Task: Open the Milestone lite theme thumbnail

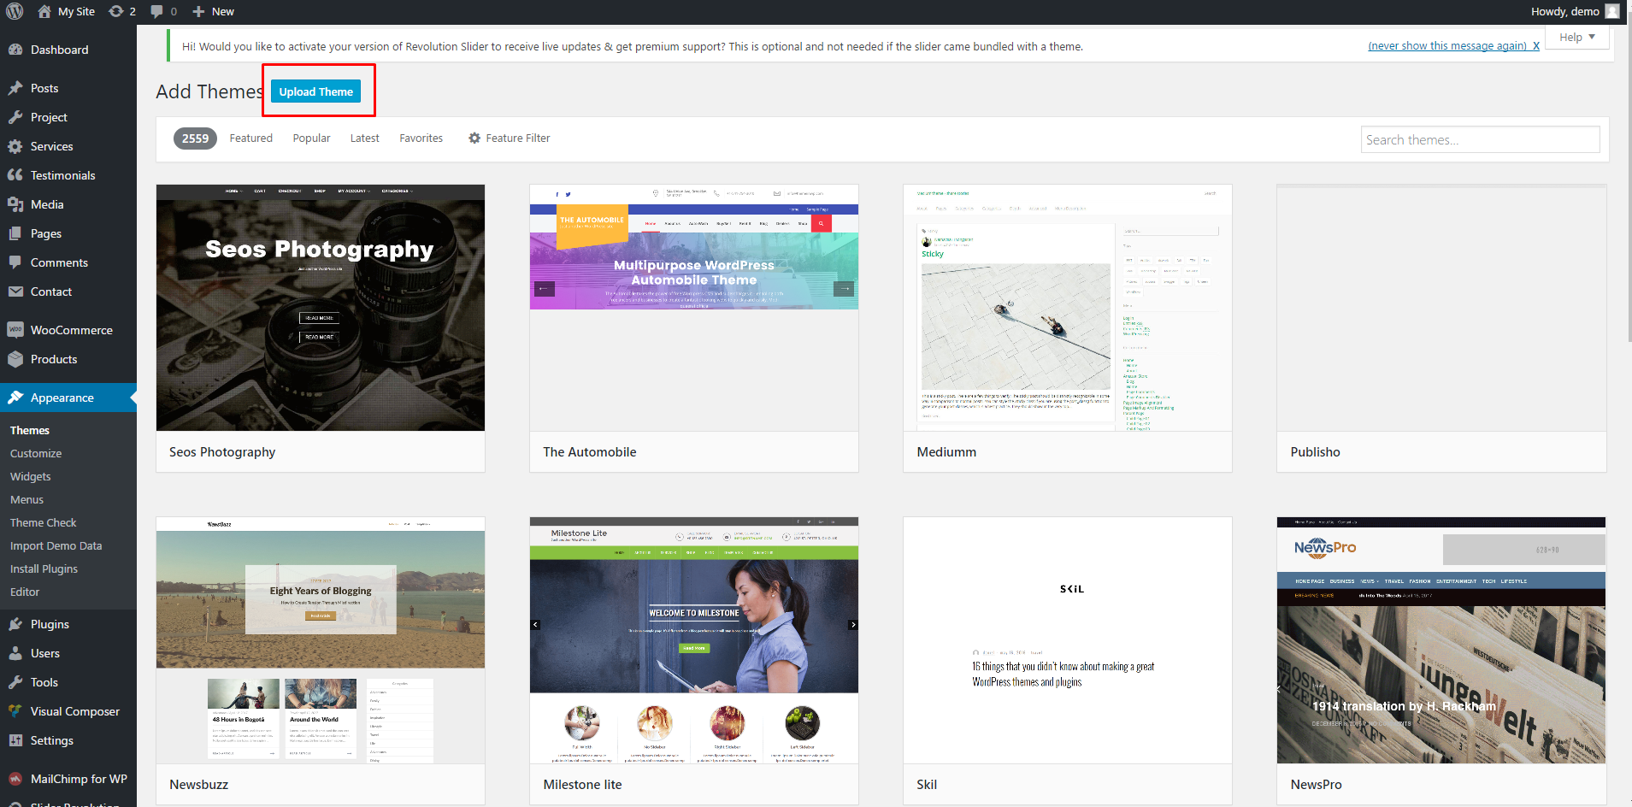Action: click(x=694, y=640)
